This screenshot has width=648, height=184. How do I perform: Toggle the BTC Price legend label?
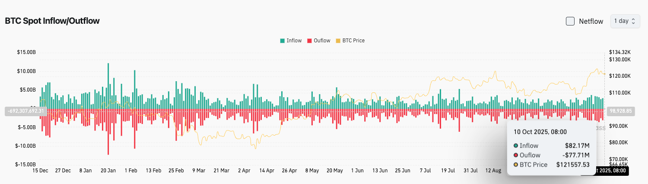coord(353,41)
